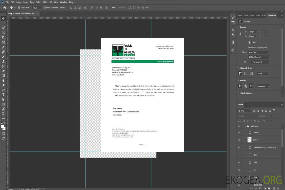Viewport: 285px width, 190px height.
Task: Hide Layer 2 visibility eye
Action: point(239,132)
